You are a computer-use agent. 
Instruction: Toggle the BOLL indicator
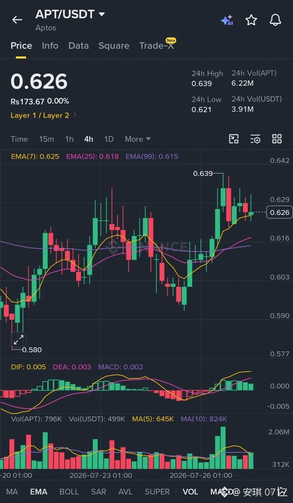click(x=69, y=492)
